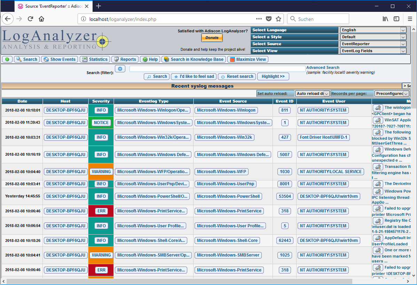Screen dimensions: 417x285
Task: Open the Help menu item
Action: pyautogui.click(x=150, y=59)
